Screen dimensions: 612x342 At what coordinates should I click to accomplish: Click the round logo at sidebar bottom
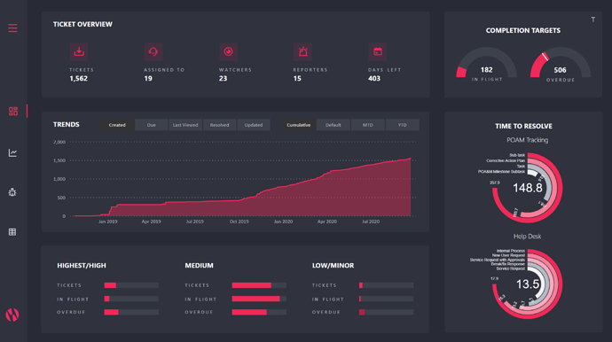tap(12, 315)
